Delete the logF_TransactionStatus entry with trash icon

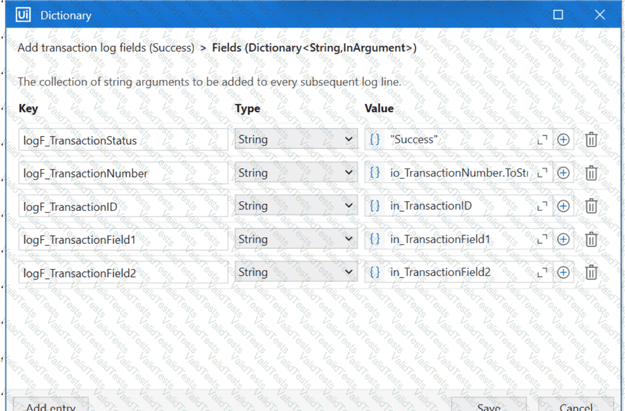point(591,140)
